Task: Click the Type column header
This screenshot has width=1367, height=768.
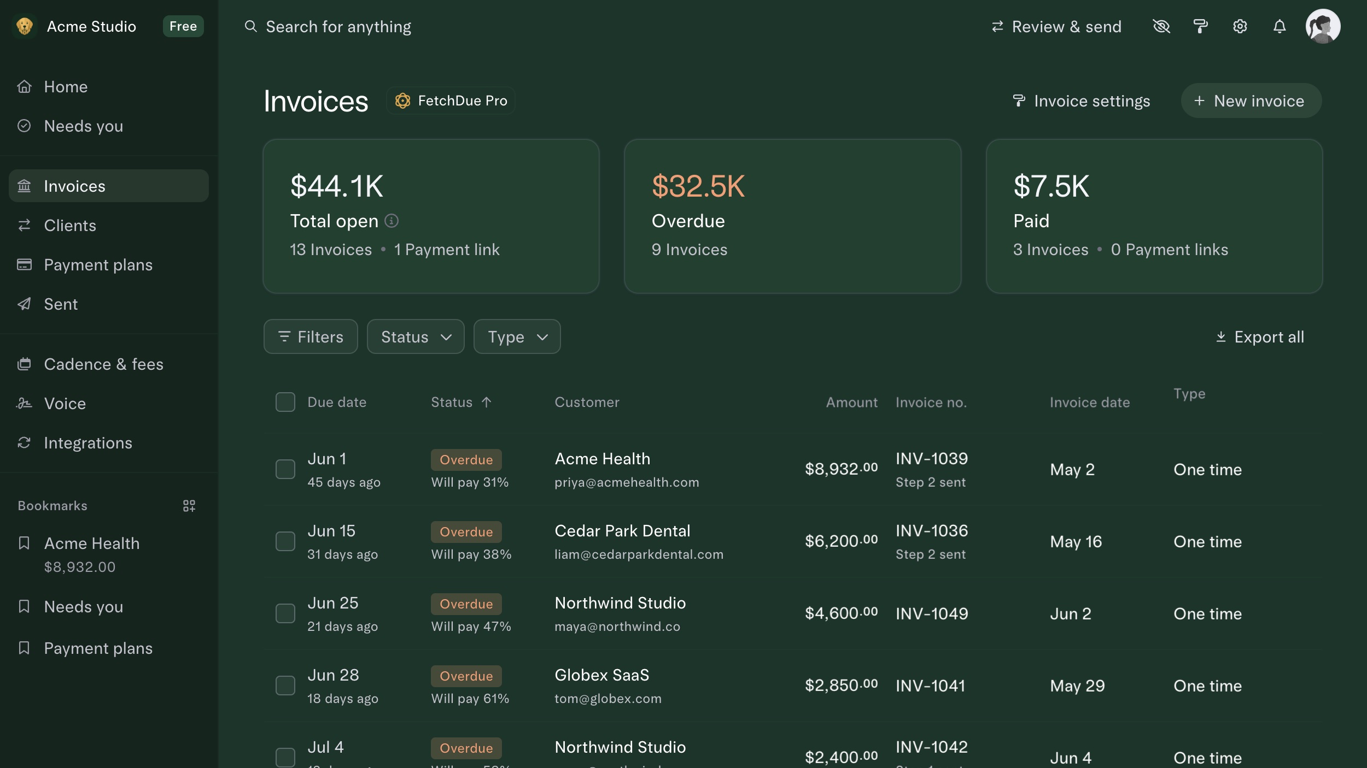Action: coord(1189,393)
